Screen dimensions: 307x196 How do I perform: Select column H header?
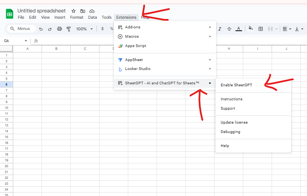click(x=229, y=49)
